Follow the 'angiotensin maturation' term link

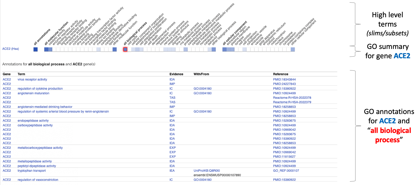coord(33,93)
